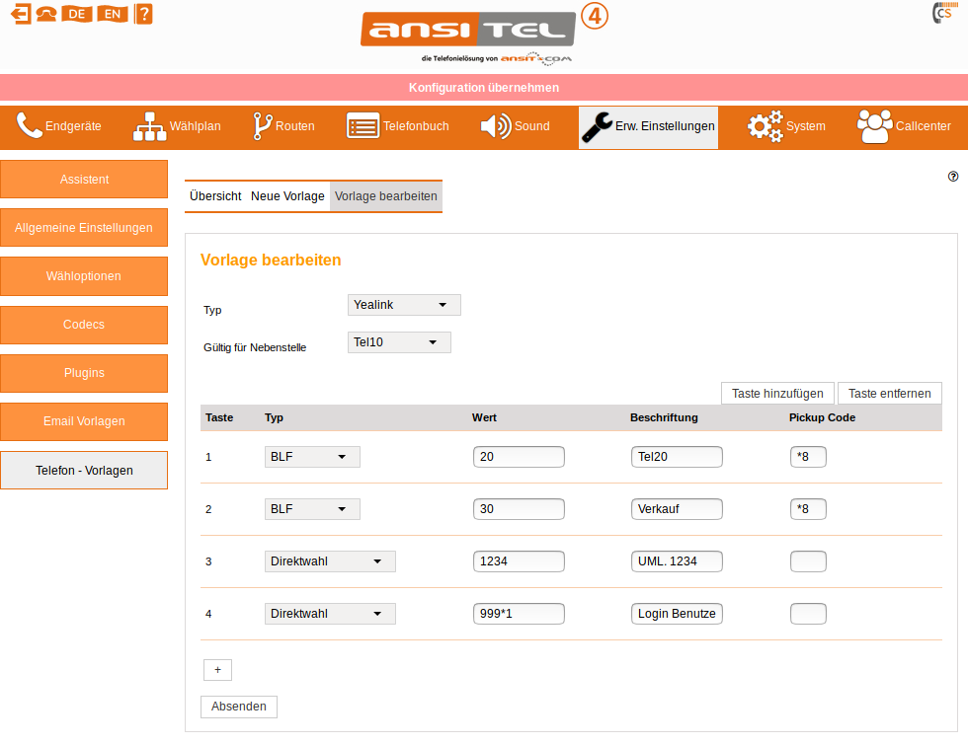Go to the Callcenter section
This screenshot has height=746, width=968.
click(x=904, y=126)
